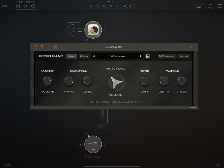This screenshot has height=168, width=224.
Task: Switch to the More tab
Action: click(x=84, y=56)
